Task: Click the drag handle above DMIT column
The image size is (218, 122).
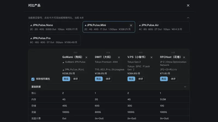Action: point(108,52)
